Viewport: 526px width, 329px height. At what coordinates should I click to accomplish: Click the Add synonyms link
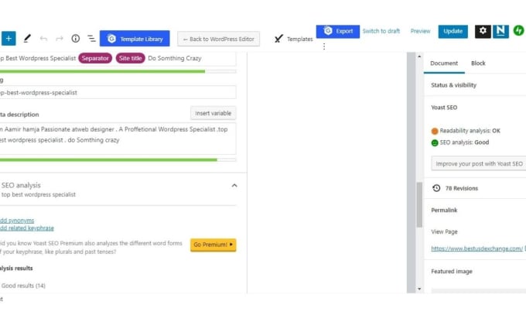[x=17, y=220]
